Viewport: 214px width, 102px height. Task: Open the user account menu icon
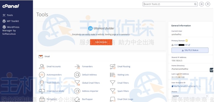pyautogui.click(x=208, y=4)
